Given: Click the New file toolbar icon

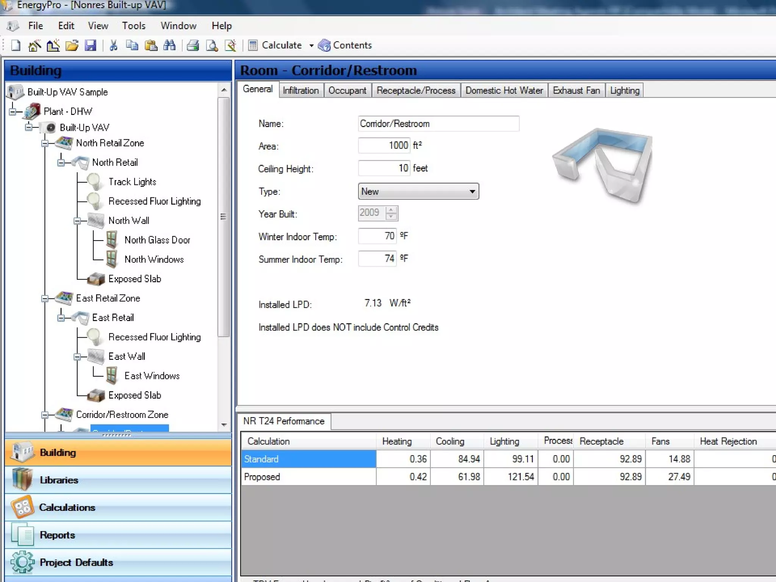Looking at the screenshot, I should (x=16, y=45).
